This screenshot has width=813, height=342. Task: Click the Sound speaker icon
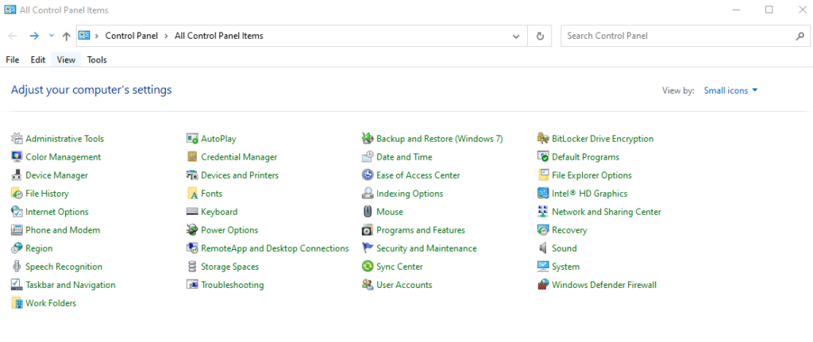[x=544, y=248]
